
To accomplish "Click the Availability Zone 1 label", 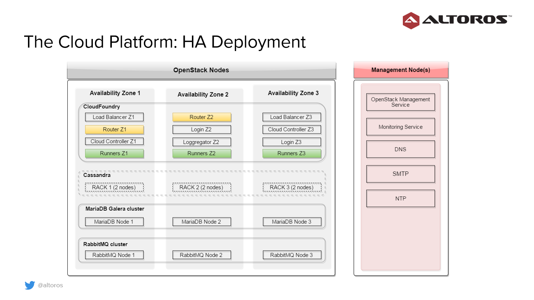I will tap(115, 93).
